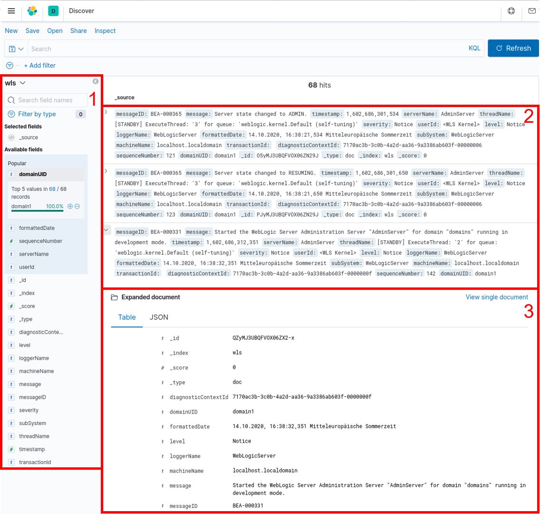540x514 pixels.
Task: Click domainUID in the Popular fields list
Action: coord(33,174)
